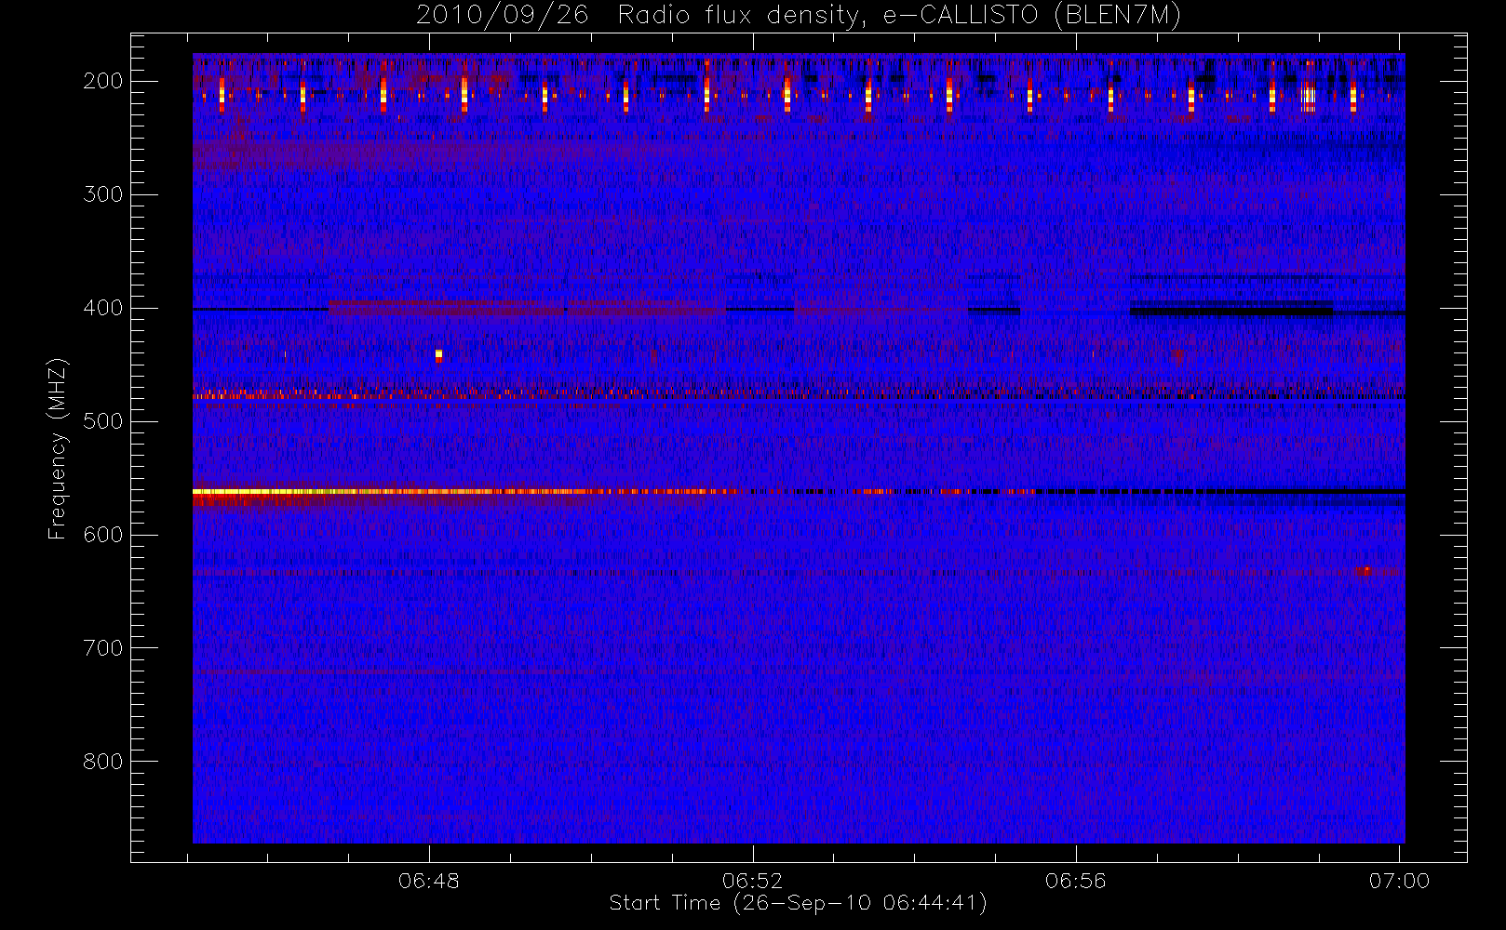Screen dimensions: 1506x930
Task: Click the 06:52 time tick label
Action: point(753,881)
